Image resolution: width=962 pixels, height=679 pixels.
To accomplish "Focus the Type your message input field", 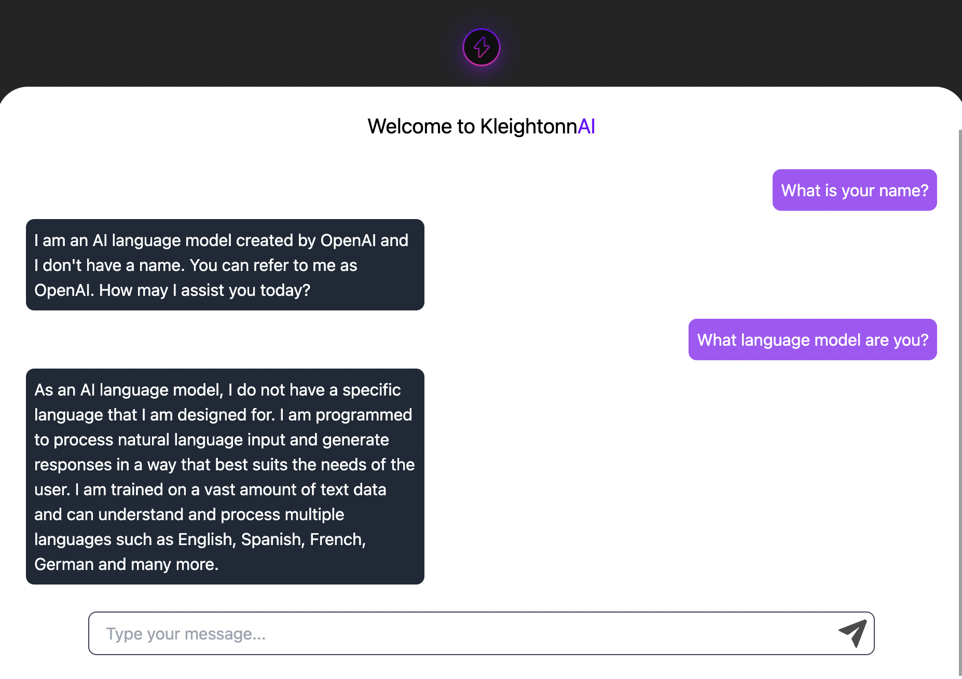I will pyautogui.click(x=482, y=633).
